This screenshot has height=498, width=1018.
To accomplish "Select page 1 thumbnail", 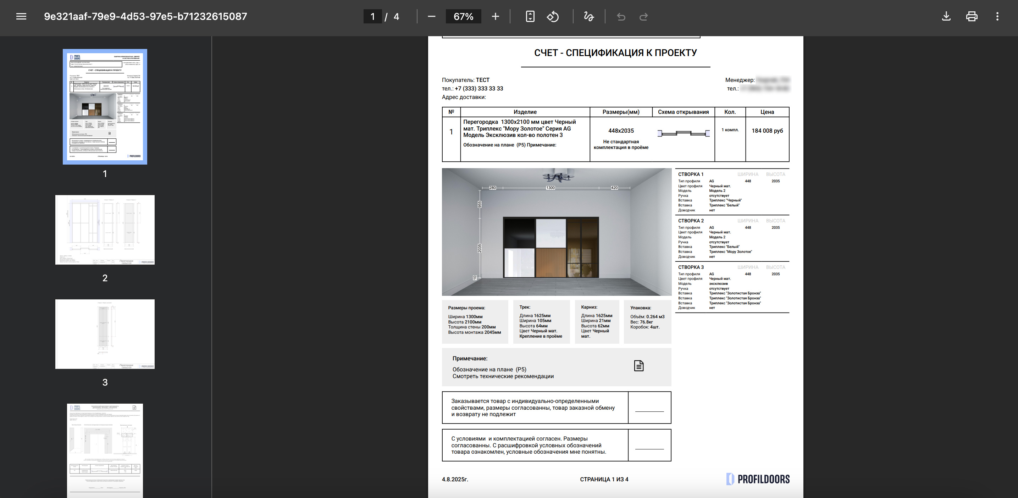I will pyautogui.click(x=105, y=107).
